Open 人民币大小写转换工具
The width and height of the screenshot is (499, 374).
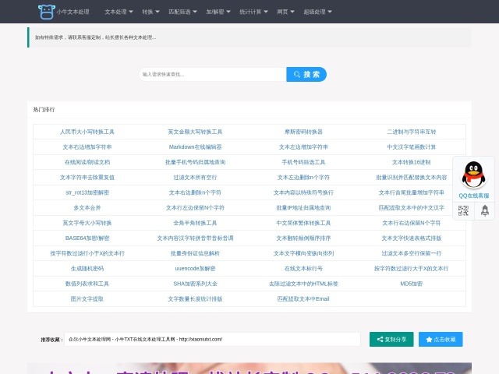(x=87, y=132)
